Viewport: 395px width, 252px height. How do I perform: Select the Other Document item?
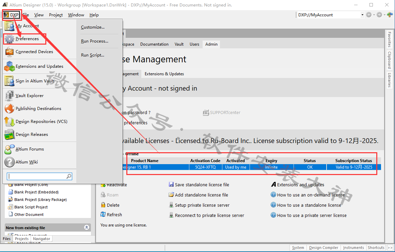(29, 215)
